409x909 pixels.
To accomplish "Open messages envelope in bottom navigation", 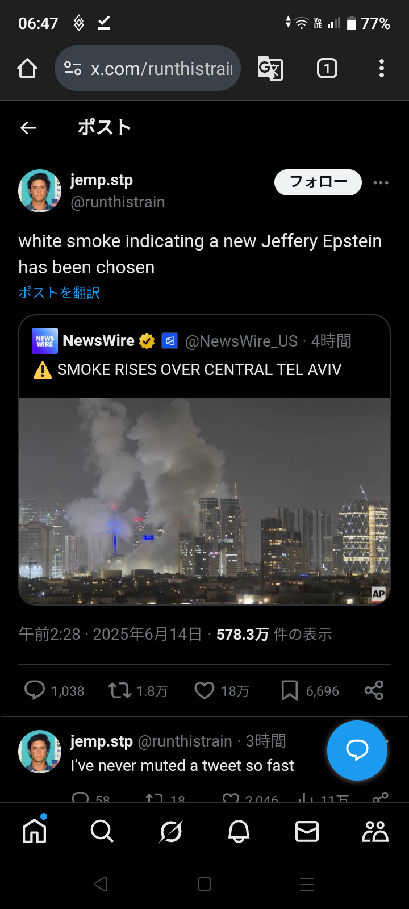I will click(x=307, y=832).
